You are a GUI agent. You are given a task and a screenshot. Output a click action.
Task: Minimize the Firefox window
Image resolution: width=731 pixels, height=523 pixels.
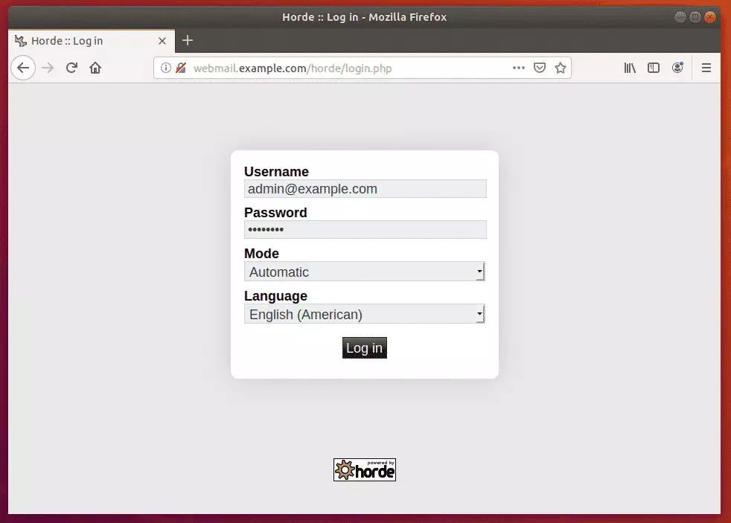click(x=680, y=17)
